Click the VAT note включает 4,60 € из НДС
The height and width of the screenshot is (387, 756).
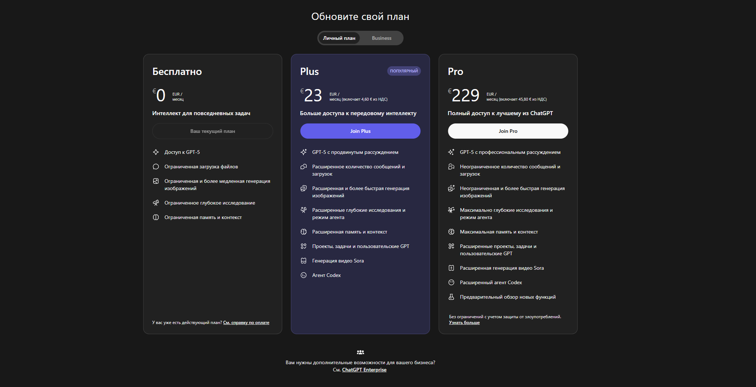[x=365, y=99]
